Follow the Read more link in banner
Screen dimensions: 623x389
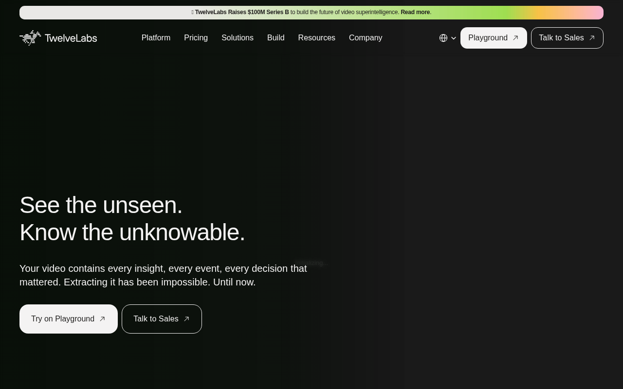tap(415, 12)
